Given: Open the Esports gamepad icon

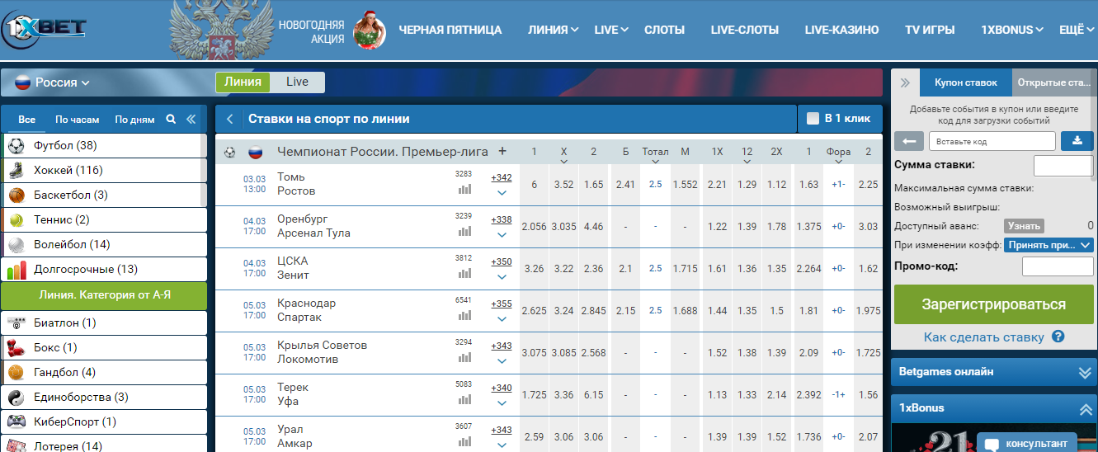Looking at the screenshot, I should pos(16,422).
